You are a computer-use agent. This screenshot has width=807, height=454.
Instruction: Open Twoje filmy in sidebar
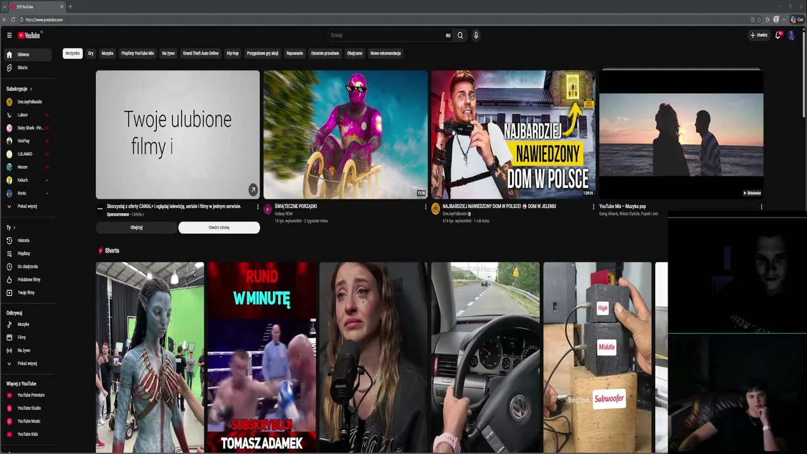tap(28, 293)
